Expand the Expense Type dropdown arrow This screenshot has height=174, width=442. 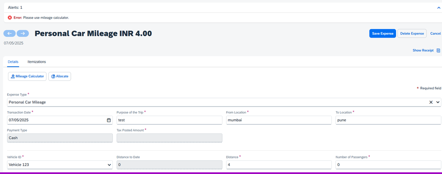pyautogui.click(x=438, y=102)
